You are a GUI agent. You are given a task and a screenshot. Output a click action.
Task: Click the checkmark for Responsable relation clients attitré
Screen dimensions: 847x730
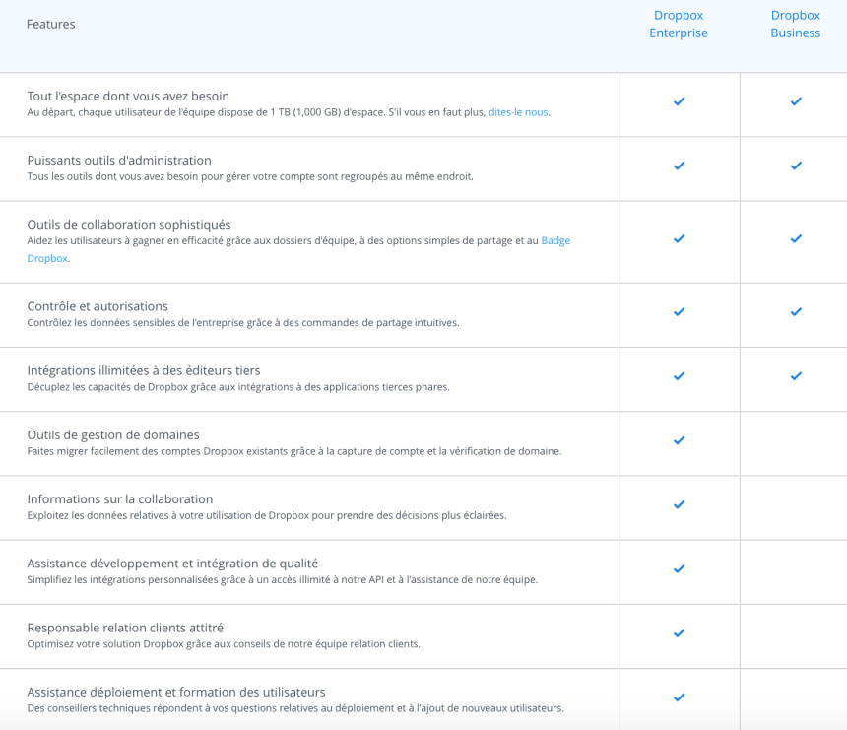[679, 633]
